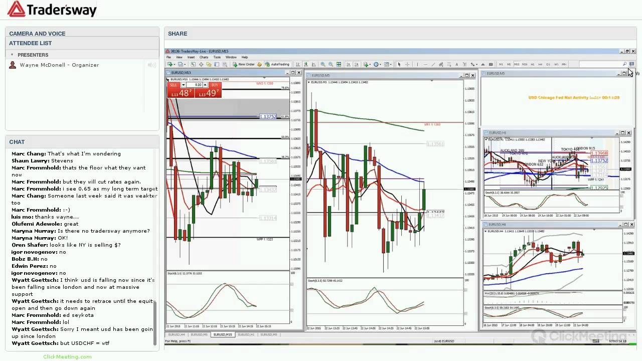Open the Window menu
Screen dimensions: 642x361
[x=231, y=57]
